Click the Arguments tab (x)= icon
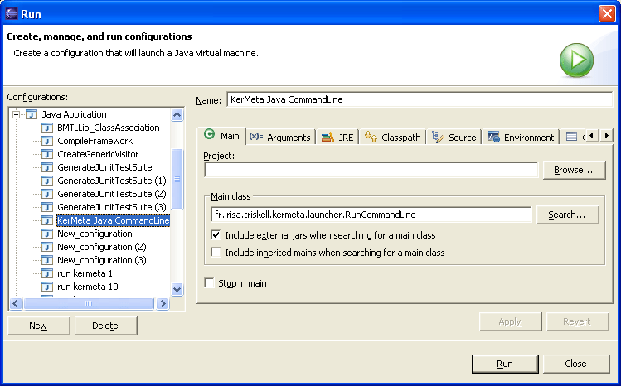The height and width of the screenshot is (386, 621). pos(256,137)
